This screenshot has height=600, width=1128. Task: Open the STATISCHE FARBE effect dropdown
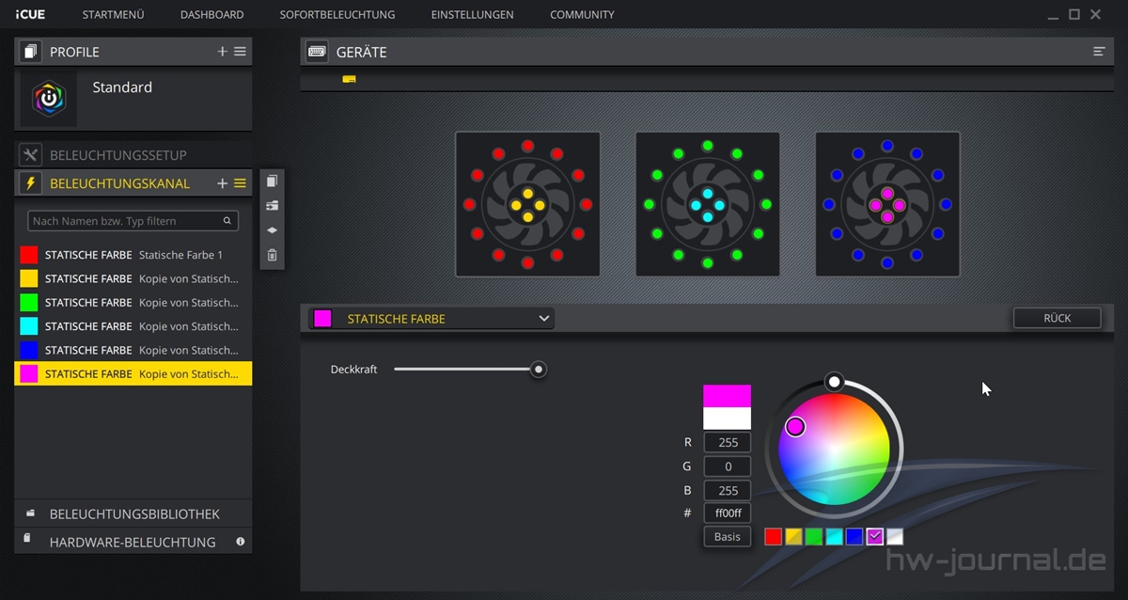pos(431,319)
